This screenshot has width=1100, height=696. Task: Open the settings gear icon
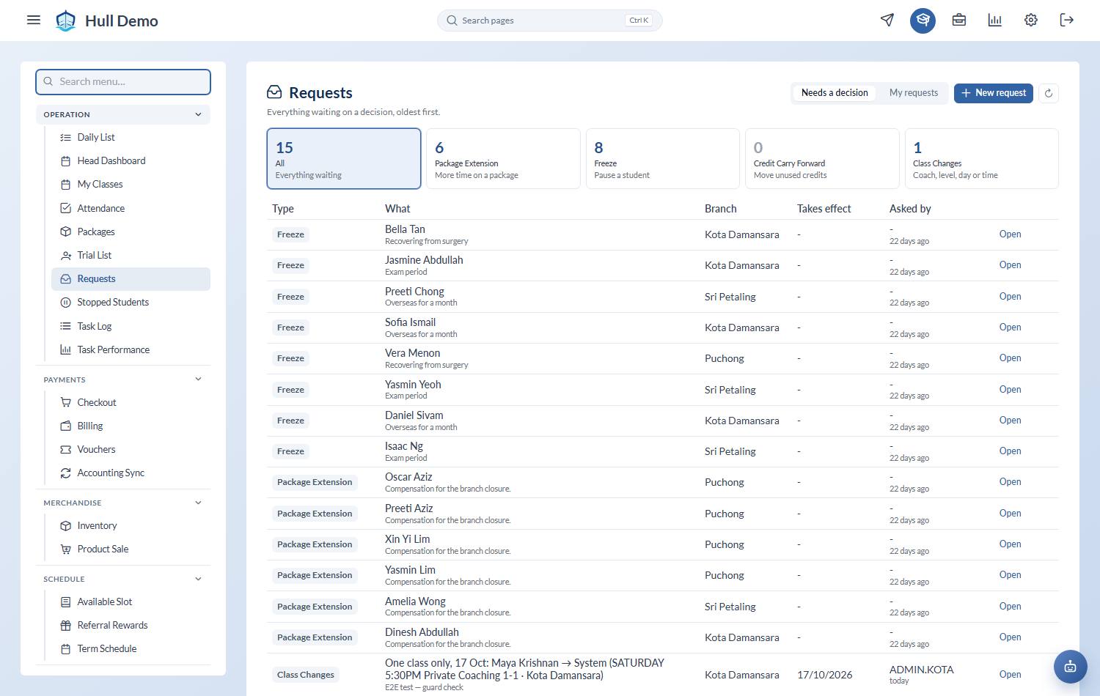click(x=1031, y=20)
